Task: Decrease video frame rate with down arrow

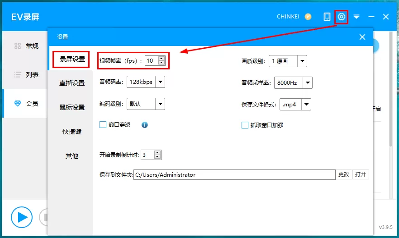Action: (161, 63)
